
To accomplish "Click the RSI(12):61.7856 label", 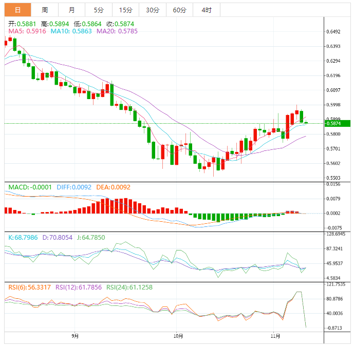I will pyautogui.click(x=79, y=287).
